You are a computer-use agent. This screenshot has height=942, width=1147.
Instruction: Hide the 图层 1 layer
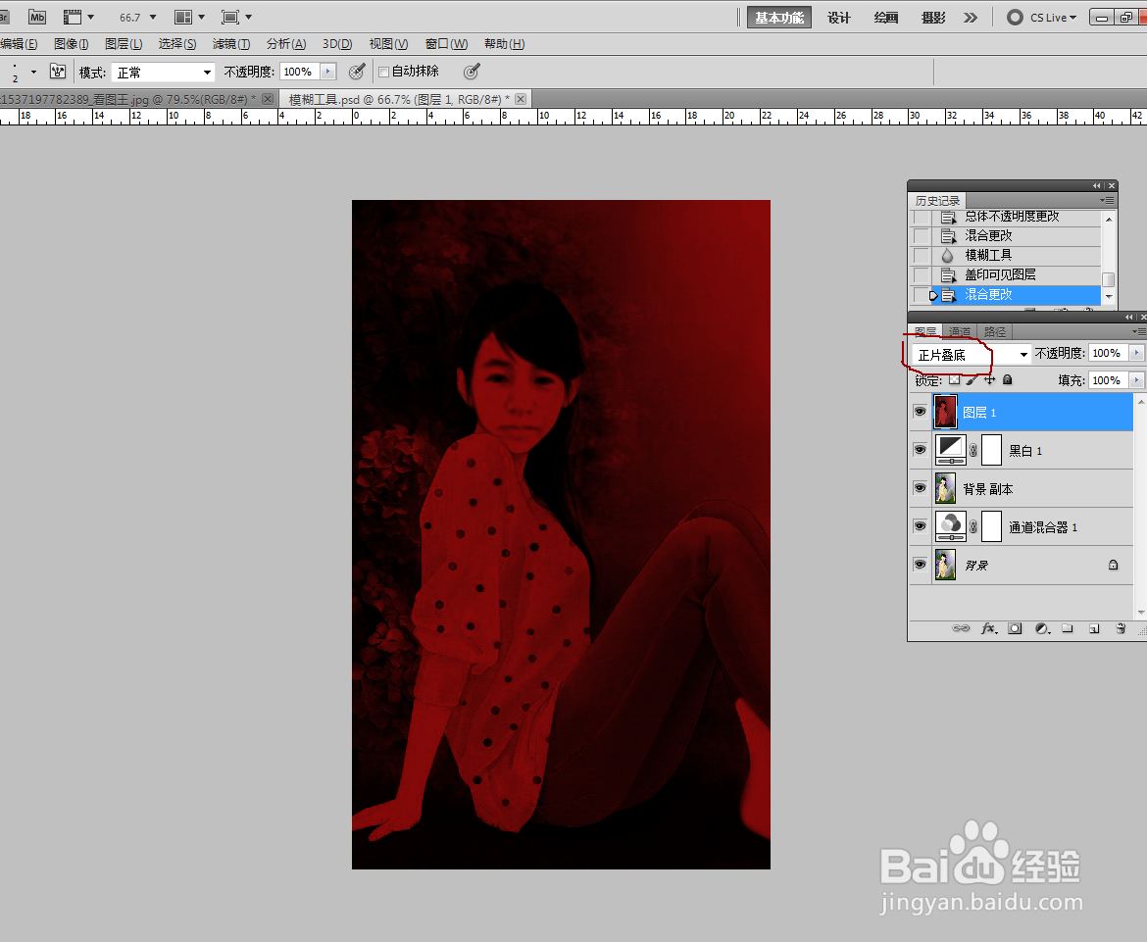[x=920, y=412]
